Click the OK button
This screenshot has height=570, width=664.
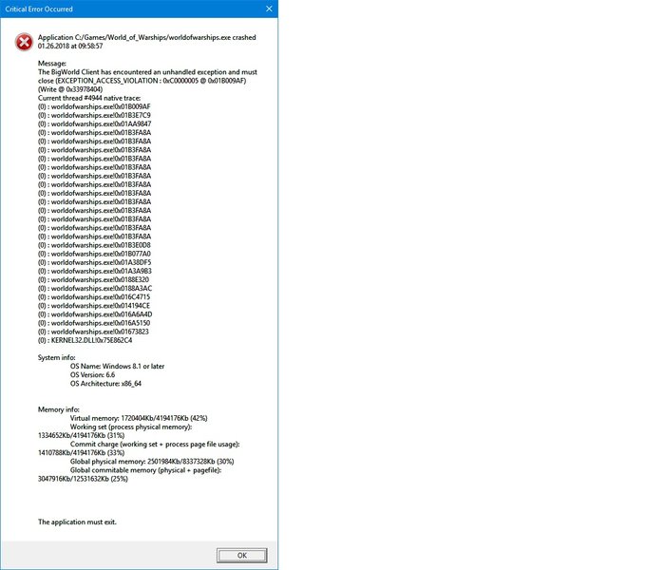coord(242,555)
